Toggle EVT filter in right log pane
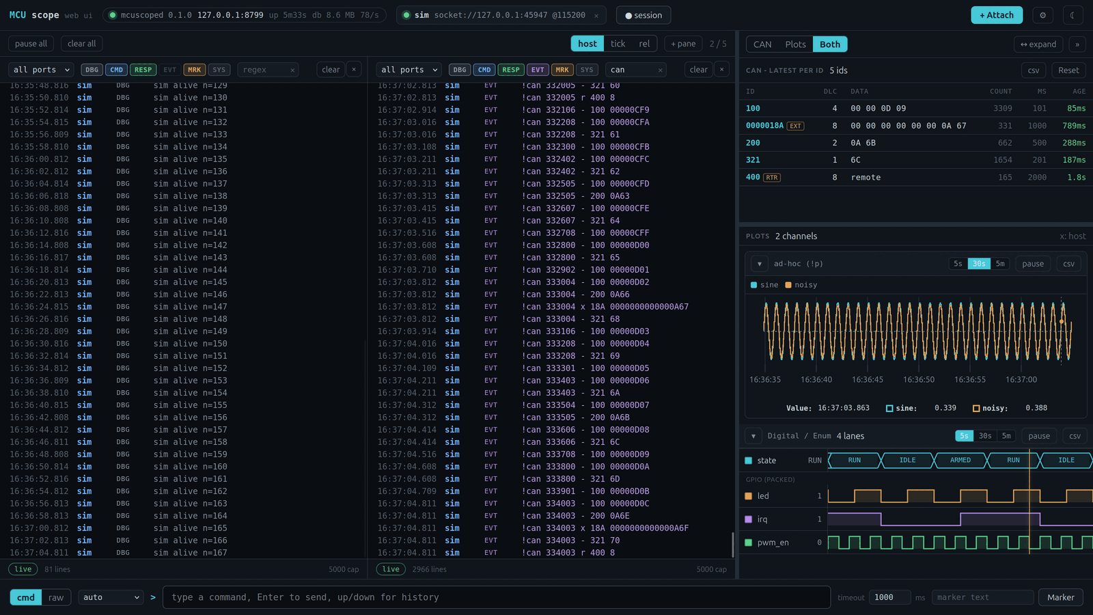 [x=538, y=70]
